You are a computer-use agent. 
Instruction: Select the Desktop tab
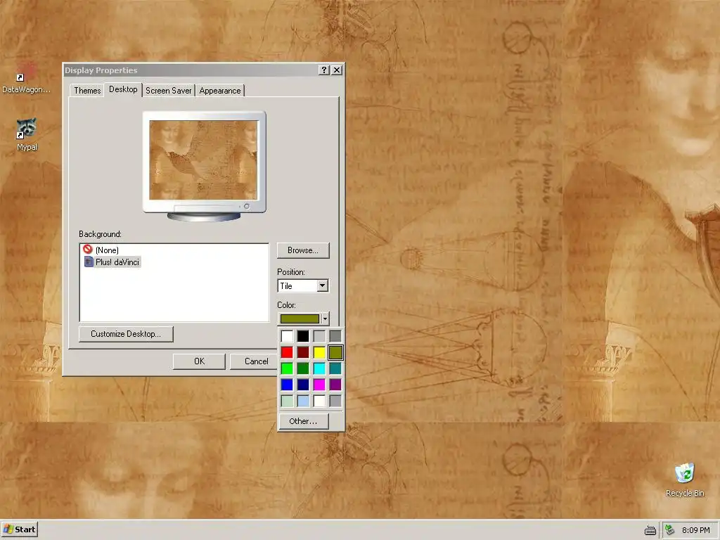click(x=123, y=89)
